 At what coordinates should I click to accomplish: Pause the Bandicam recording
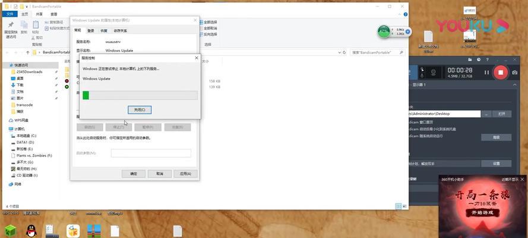pos(486,73)
